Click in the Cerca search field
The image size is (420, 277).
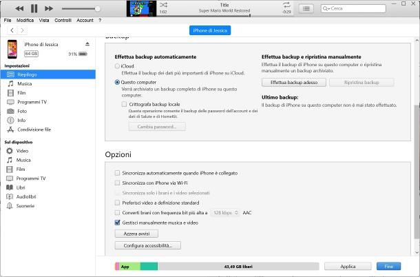[353, 8]
